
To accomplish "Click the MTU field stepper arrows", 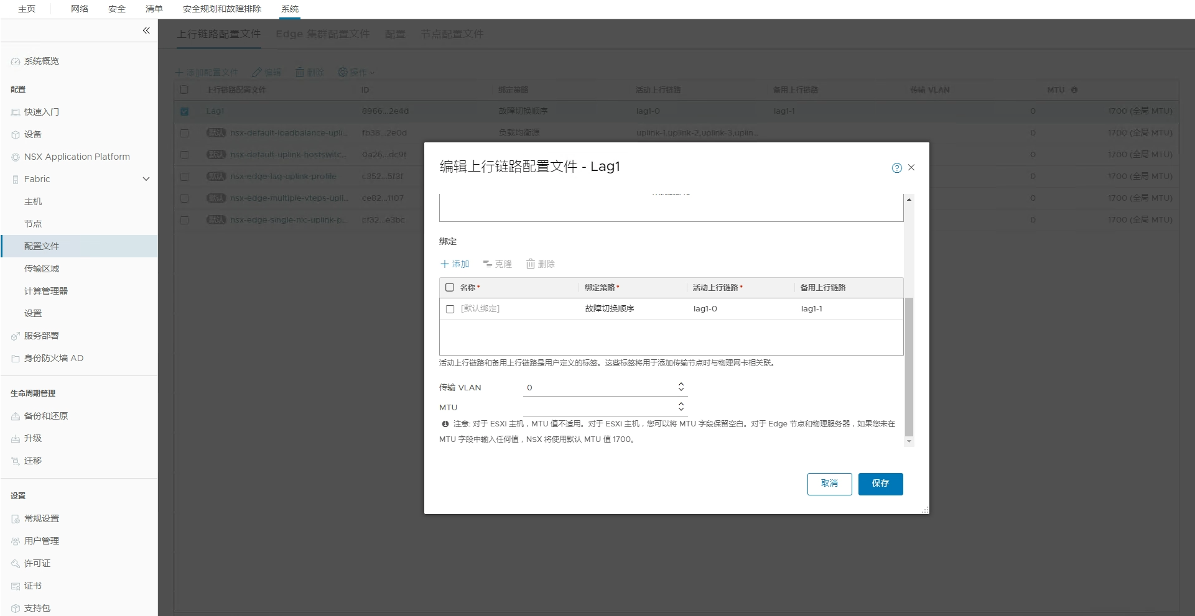I will [681, 407].
